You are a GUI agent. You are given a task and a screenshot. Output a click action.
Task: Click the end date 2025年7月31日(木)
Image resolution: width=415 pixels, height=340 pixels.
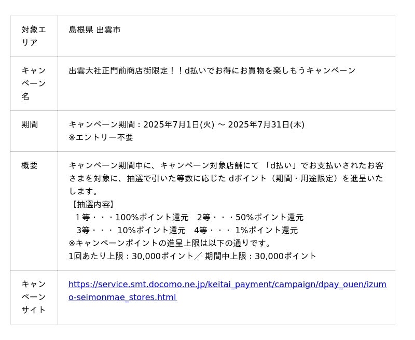pos(266,124)
